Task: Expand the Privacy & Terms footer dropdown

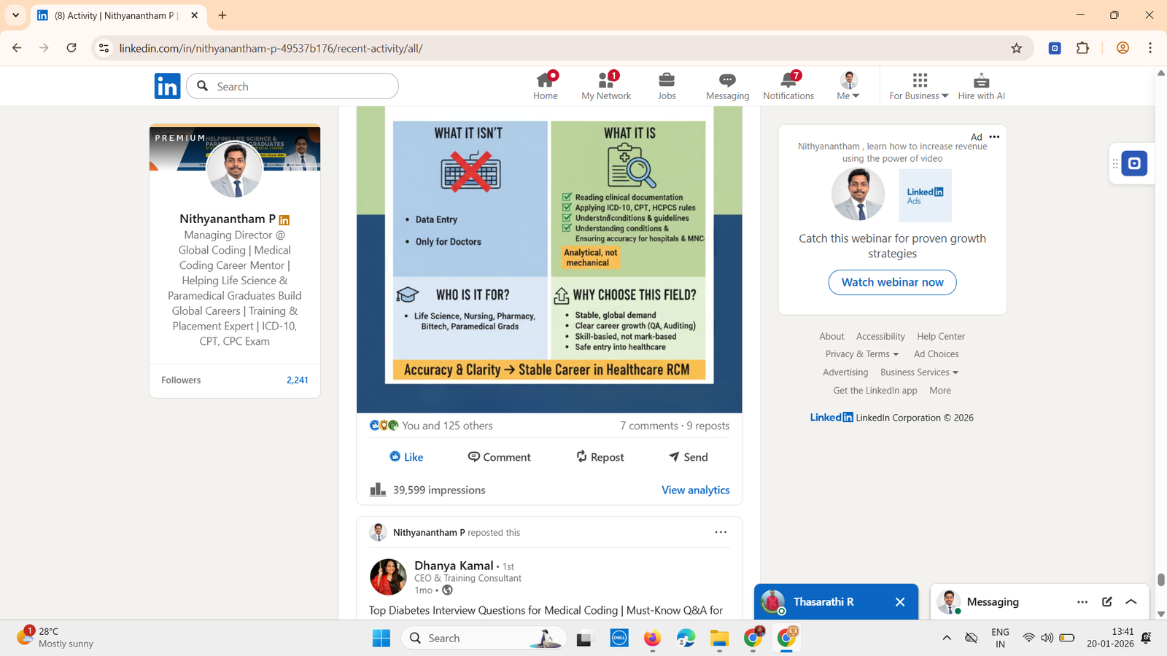Action: [861, 354]
